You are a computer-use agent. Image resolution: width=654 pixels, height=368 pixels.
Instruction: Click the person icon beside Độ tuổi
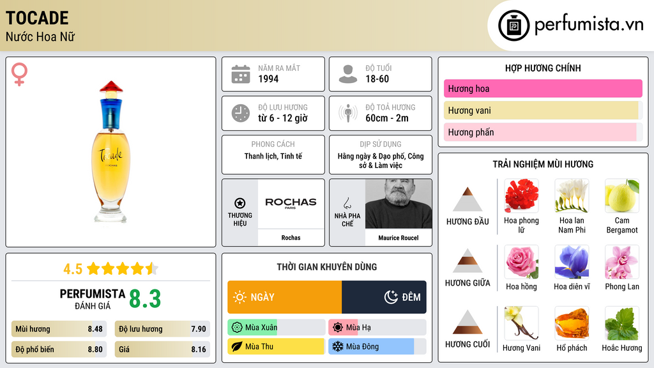(348, 74)
